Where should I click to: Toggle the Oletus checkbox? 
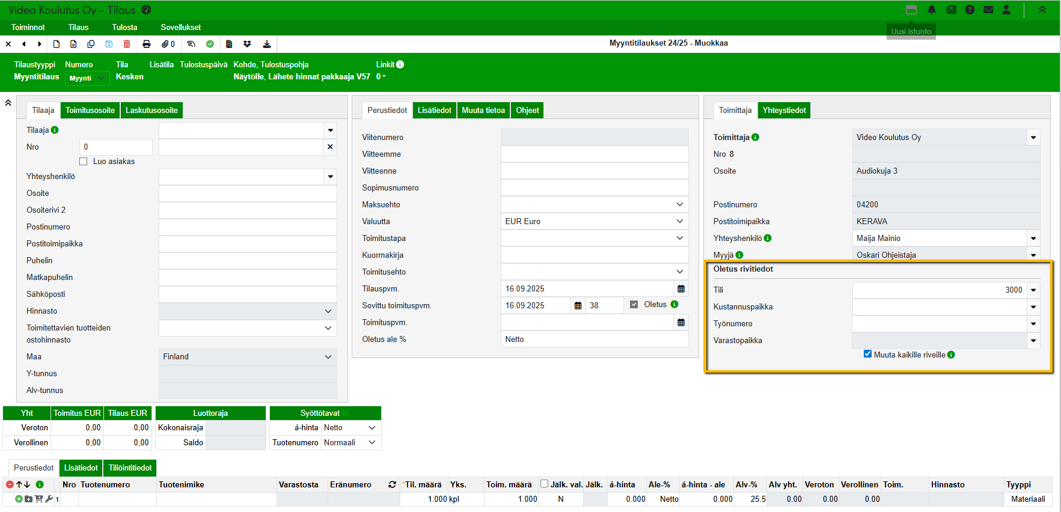(x=634, y=305)
